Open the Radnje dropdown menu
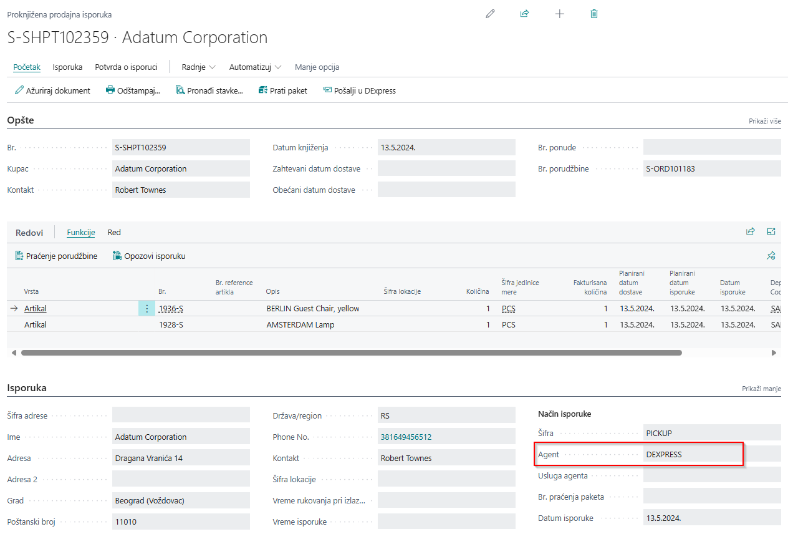 [198, 67]
